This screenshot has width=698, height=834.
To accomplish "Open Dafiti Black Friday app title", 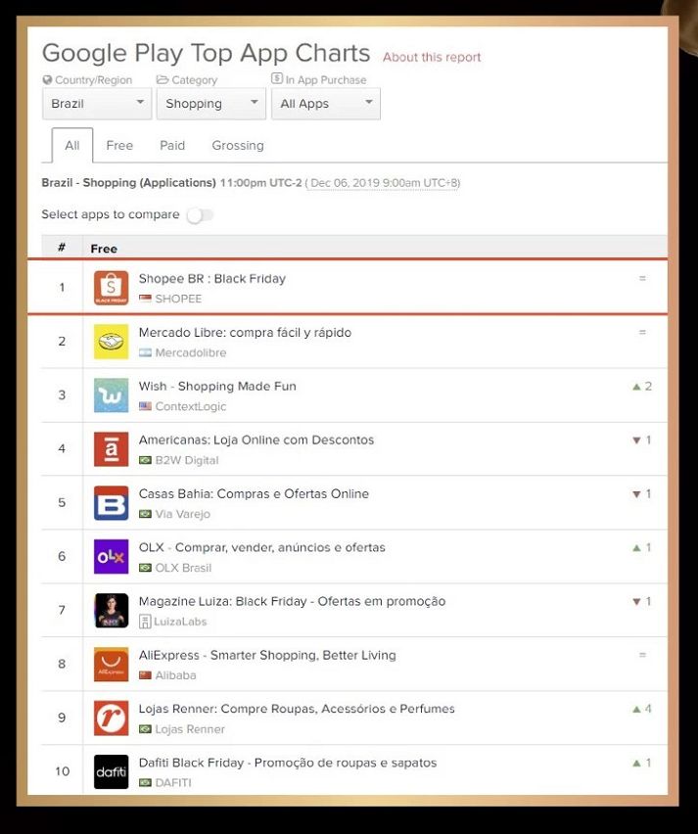I will [288, 763].
